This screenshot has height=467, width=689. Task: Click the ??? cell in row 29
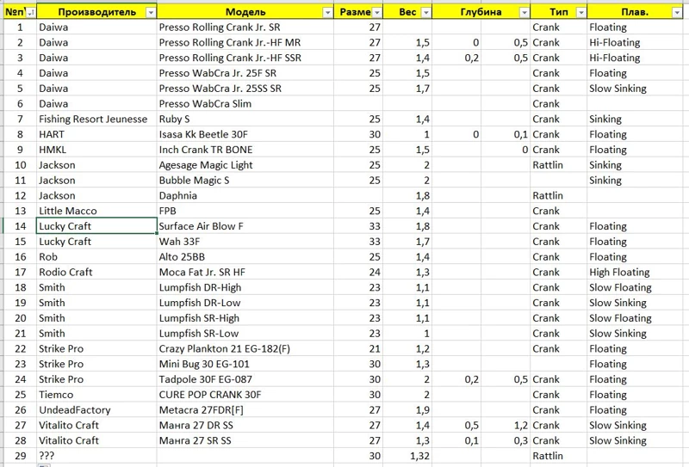click(x=96, y=456)
